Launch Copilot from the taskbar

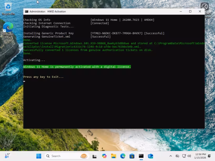tap(104, 156)
